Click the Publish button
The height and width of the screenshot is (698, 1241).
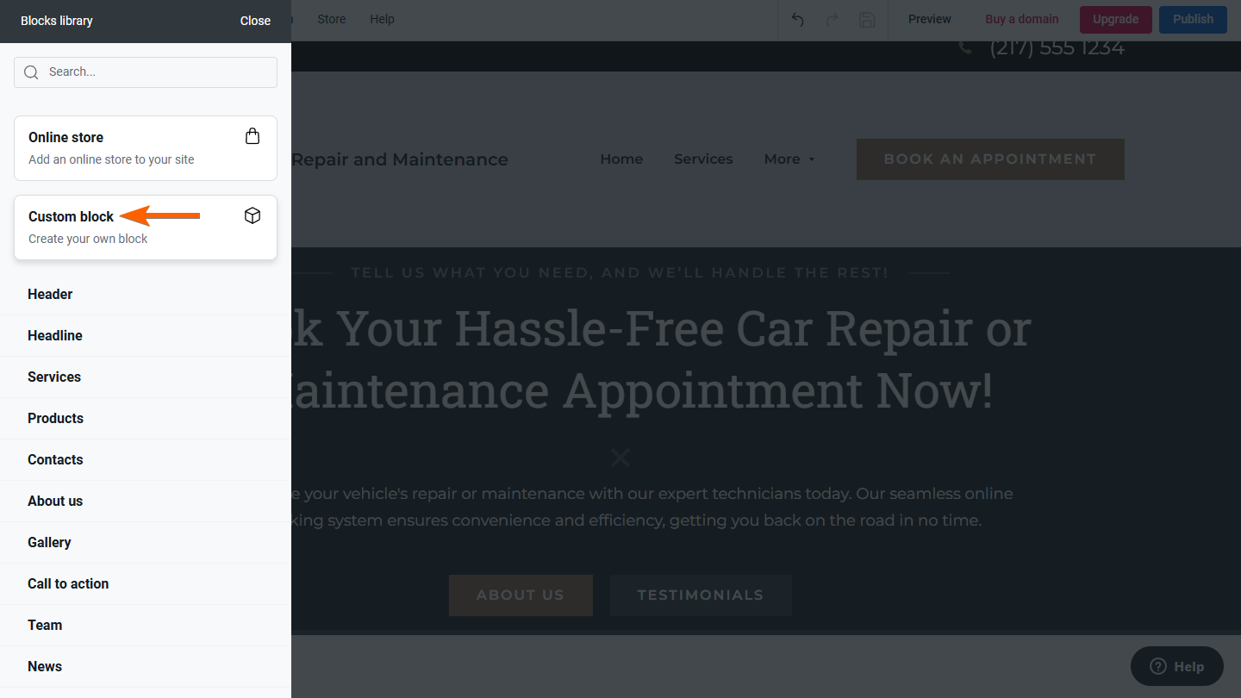click(x=1193, y=19)
